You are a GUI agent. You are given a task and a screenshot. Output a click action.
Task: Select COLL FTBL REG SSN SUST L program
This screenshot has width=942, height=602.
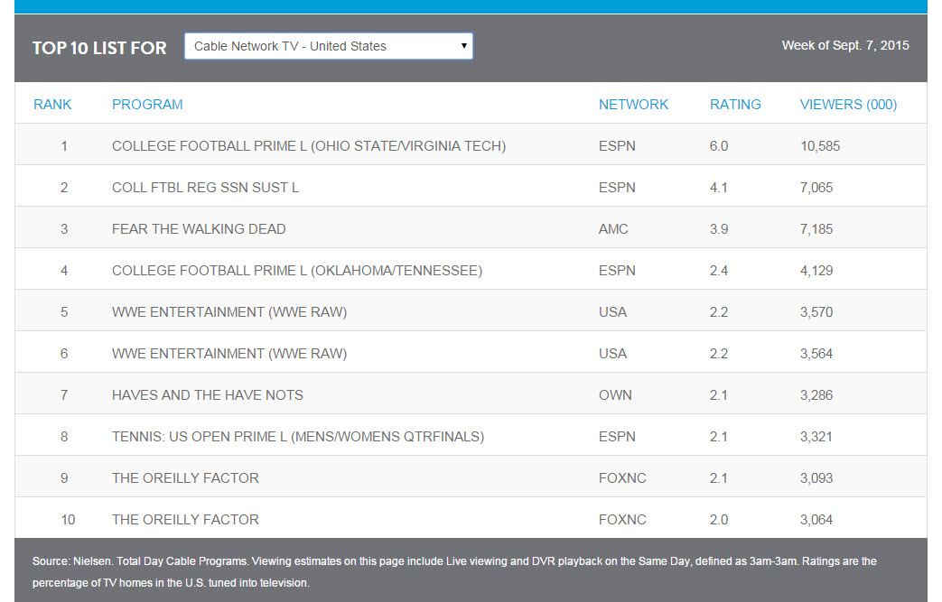205,187
